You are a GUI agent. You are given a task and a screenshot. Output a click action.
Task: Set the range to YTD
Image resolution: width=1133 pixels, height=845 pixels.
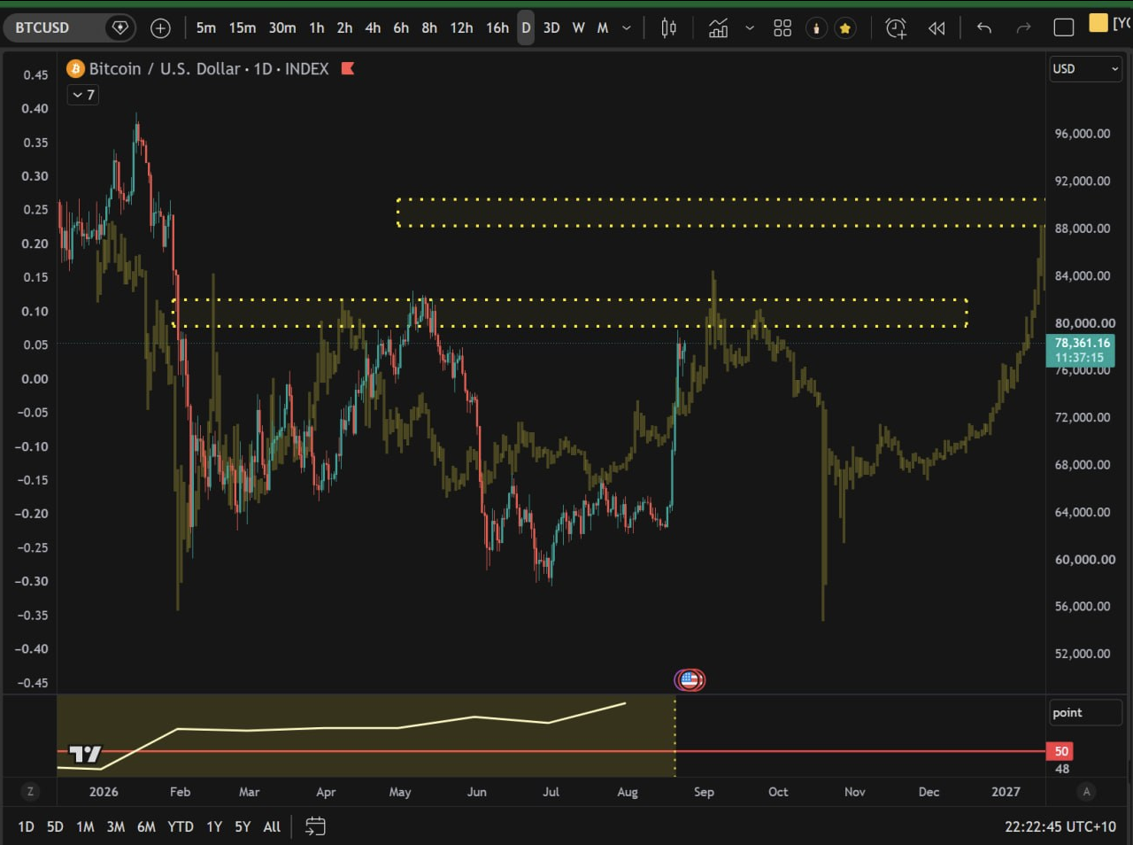point(181,826)
